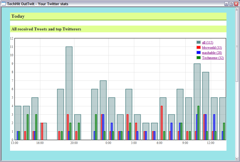Click the 'Today' section heading
Image resolution: width=240 pixels, height=162 pixels.
(x=18, y=16)
